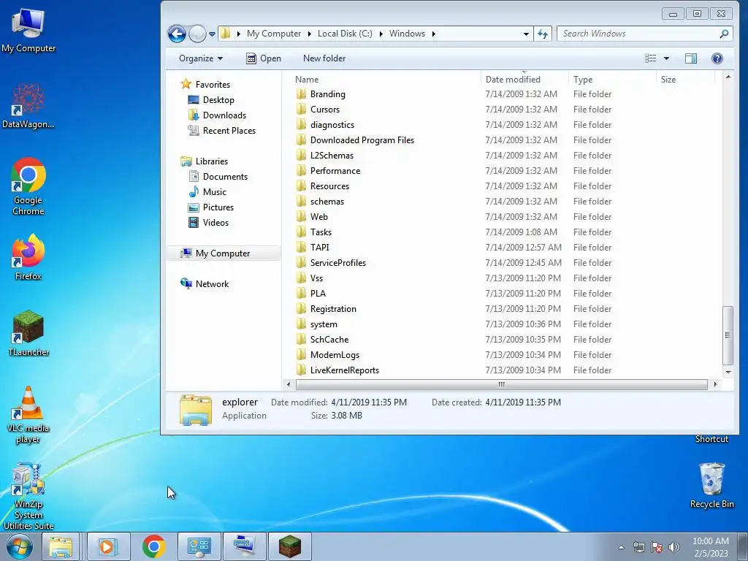748x561 pixels.
Task: Click Local Disk (C:) in address bar
Action: coord(345,34)
